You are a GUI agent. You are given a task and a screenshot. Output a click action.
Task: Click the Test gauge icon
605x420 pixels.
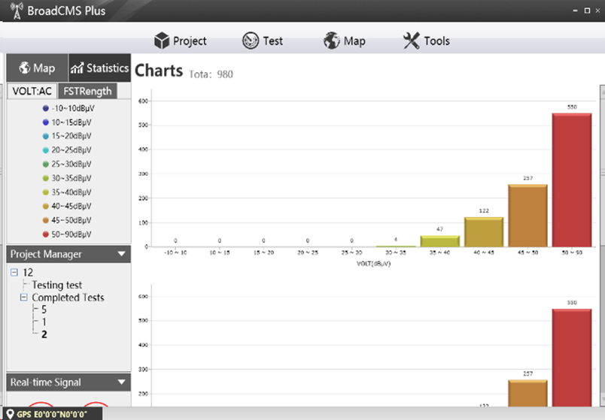[251, 41]
